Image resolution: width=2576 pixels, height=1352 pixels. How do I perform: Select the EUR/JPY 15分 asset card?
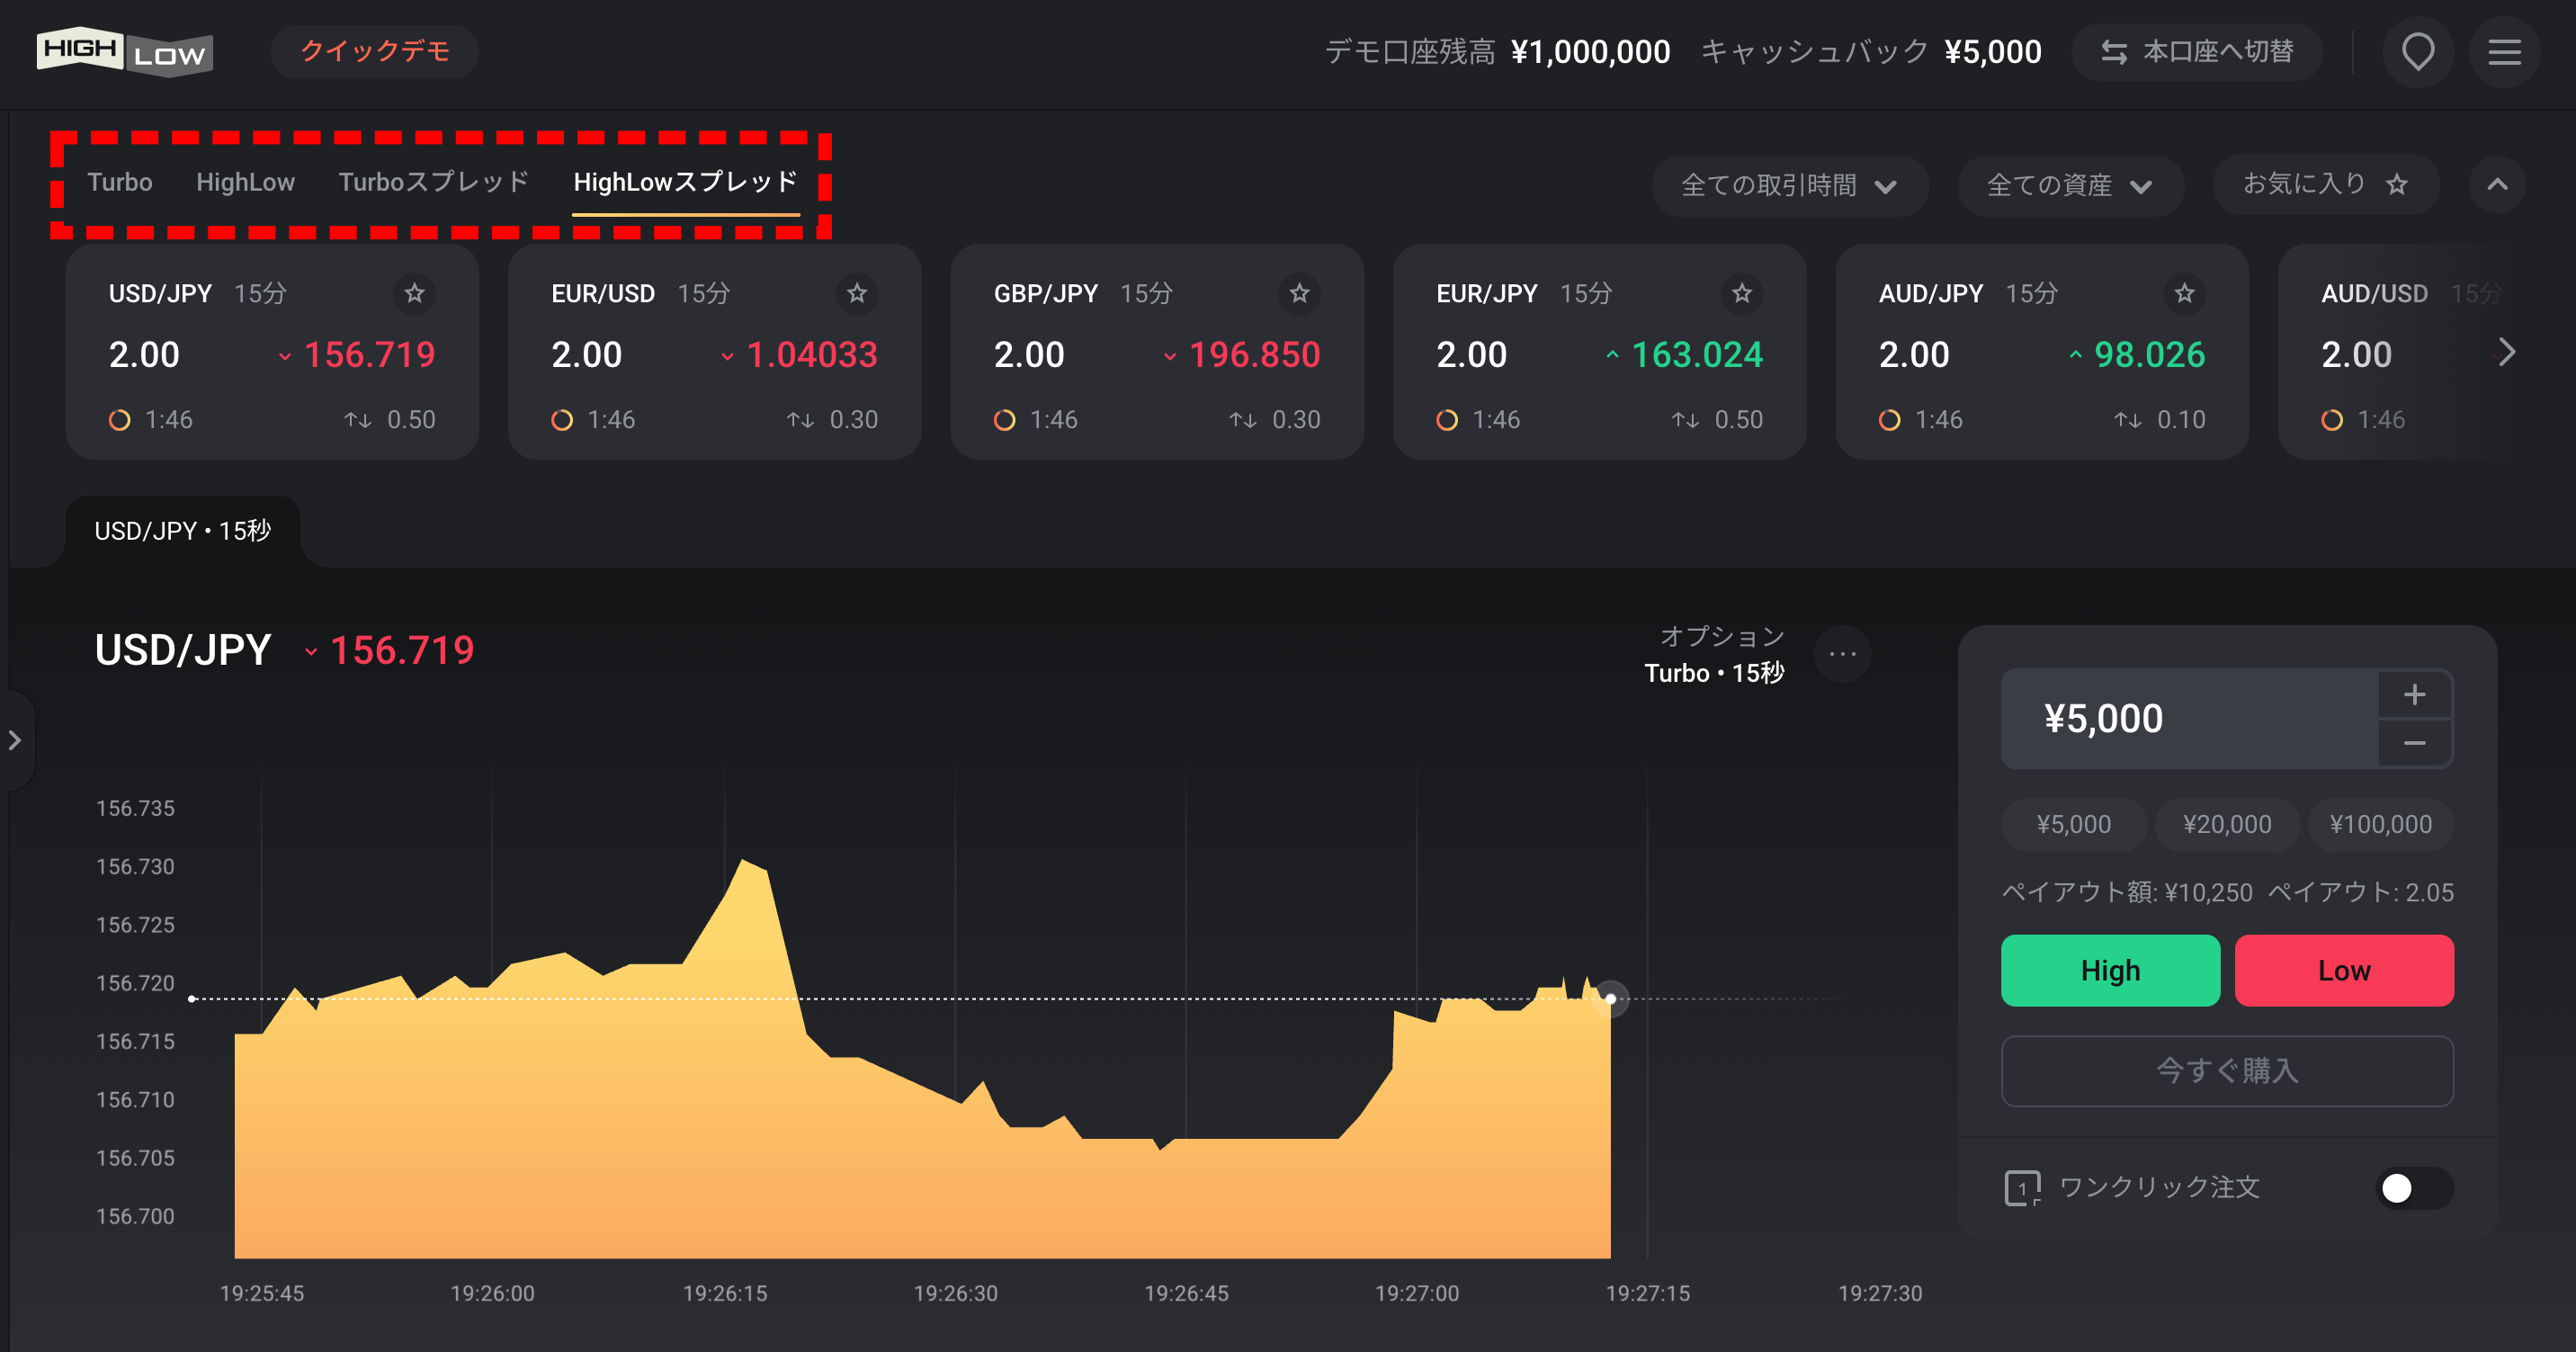(1600, 352)
